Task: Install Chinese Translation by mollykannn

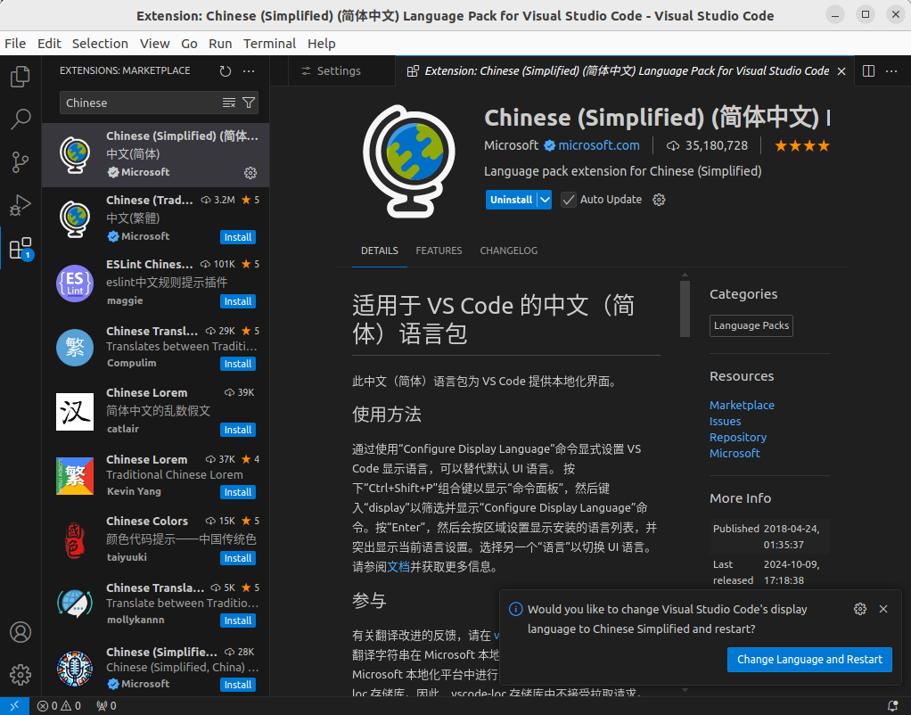Action: tap(238, 620)
